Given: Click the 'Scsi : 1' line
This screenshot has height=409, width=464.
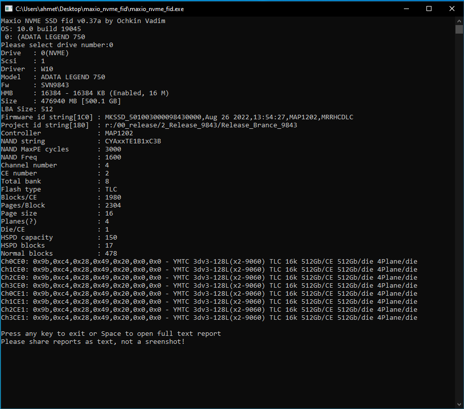Looking at the screenshot, I should (23, 61).
